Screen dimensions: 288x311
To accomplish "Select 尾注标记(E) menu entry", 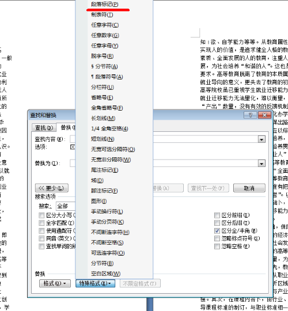I will (x=104, y=170).
